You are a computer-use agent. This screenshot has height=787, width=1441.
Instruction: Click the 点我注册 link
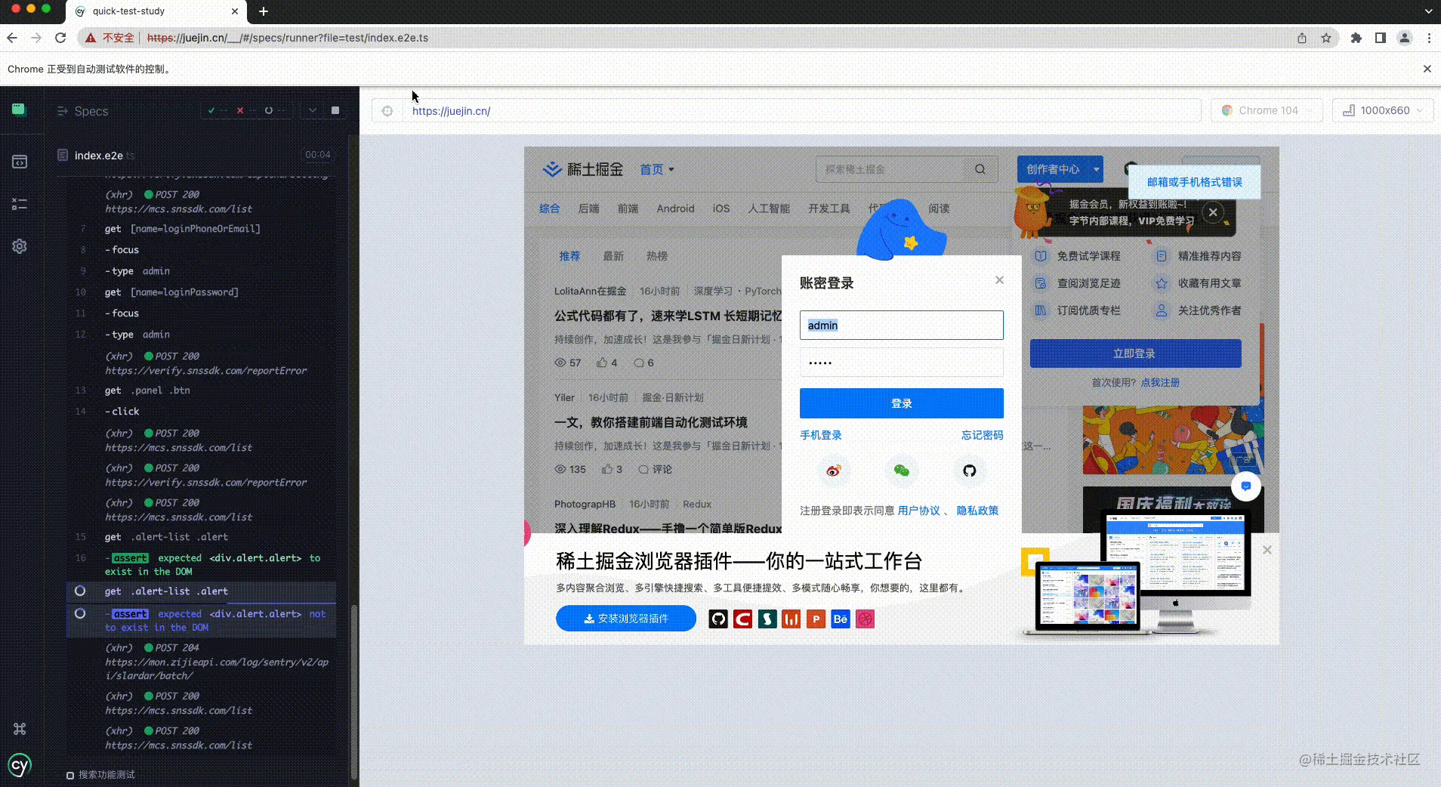click(x=1160, y=382)
